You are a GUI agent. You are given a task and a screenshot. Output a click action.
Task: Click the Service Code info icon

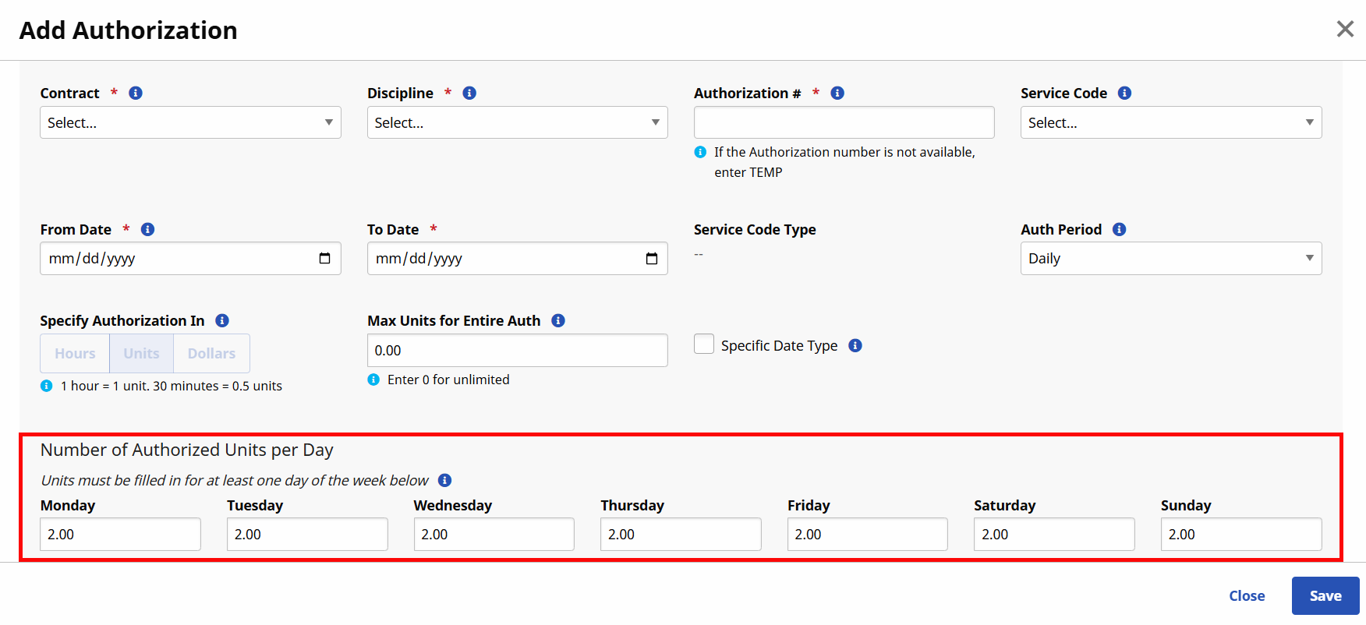click(1124, 94)
